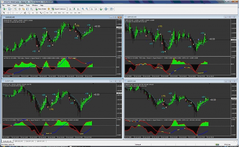Select the trendline drawing tool

click(21, 13)
